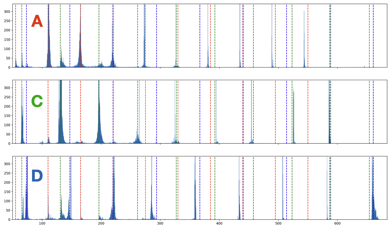Select the blue dashed line near 292 in plot D
This screenshot has height=229, width=392.
click(157, 181)
